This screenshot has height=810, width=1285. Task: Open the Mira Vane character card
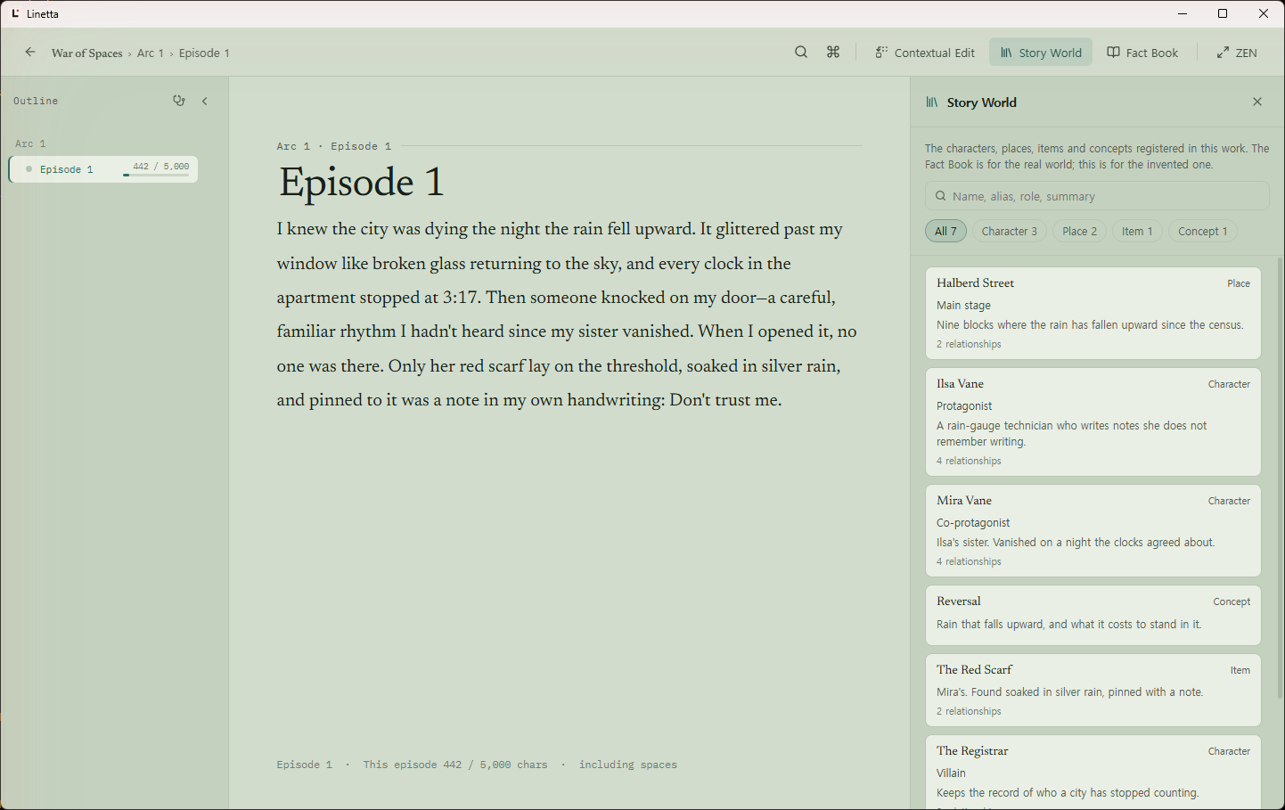click(1093, 530)
